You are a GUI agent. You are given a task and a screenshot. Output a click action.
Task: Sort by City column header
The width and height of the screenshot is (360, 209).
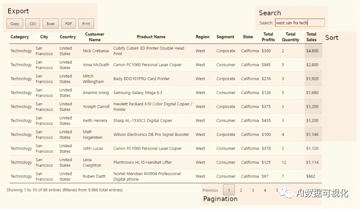[44, 37]
